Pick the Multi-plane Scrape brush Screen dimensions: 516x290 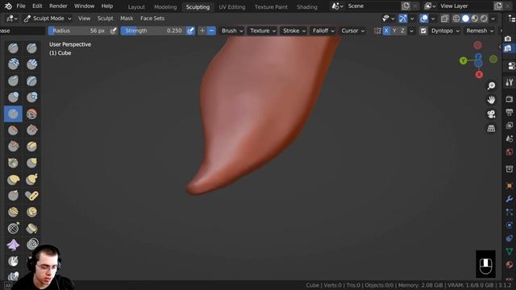32,147
